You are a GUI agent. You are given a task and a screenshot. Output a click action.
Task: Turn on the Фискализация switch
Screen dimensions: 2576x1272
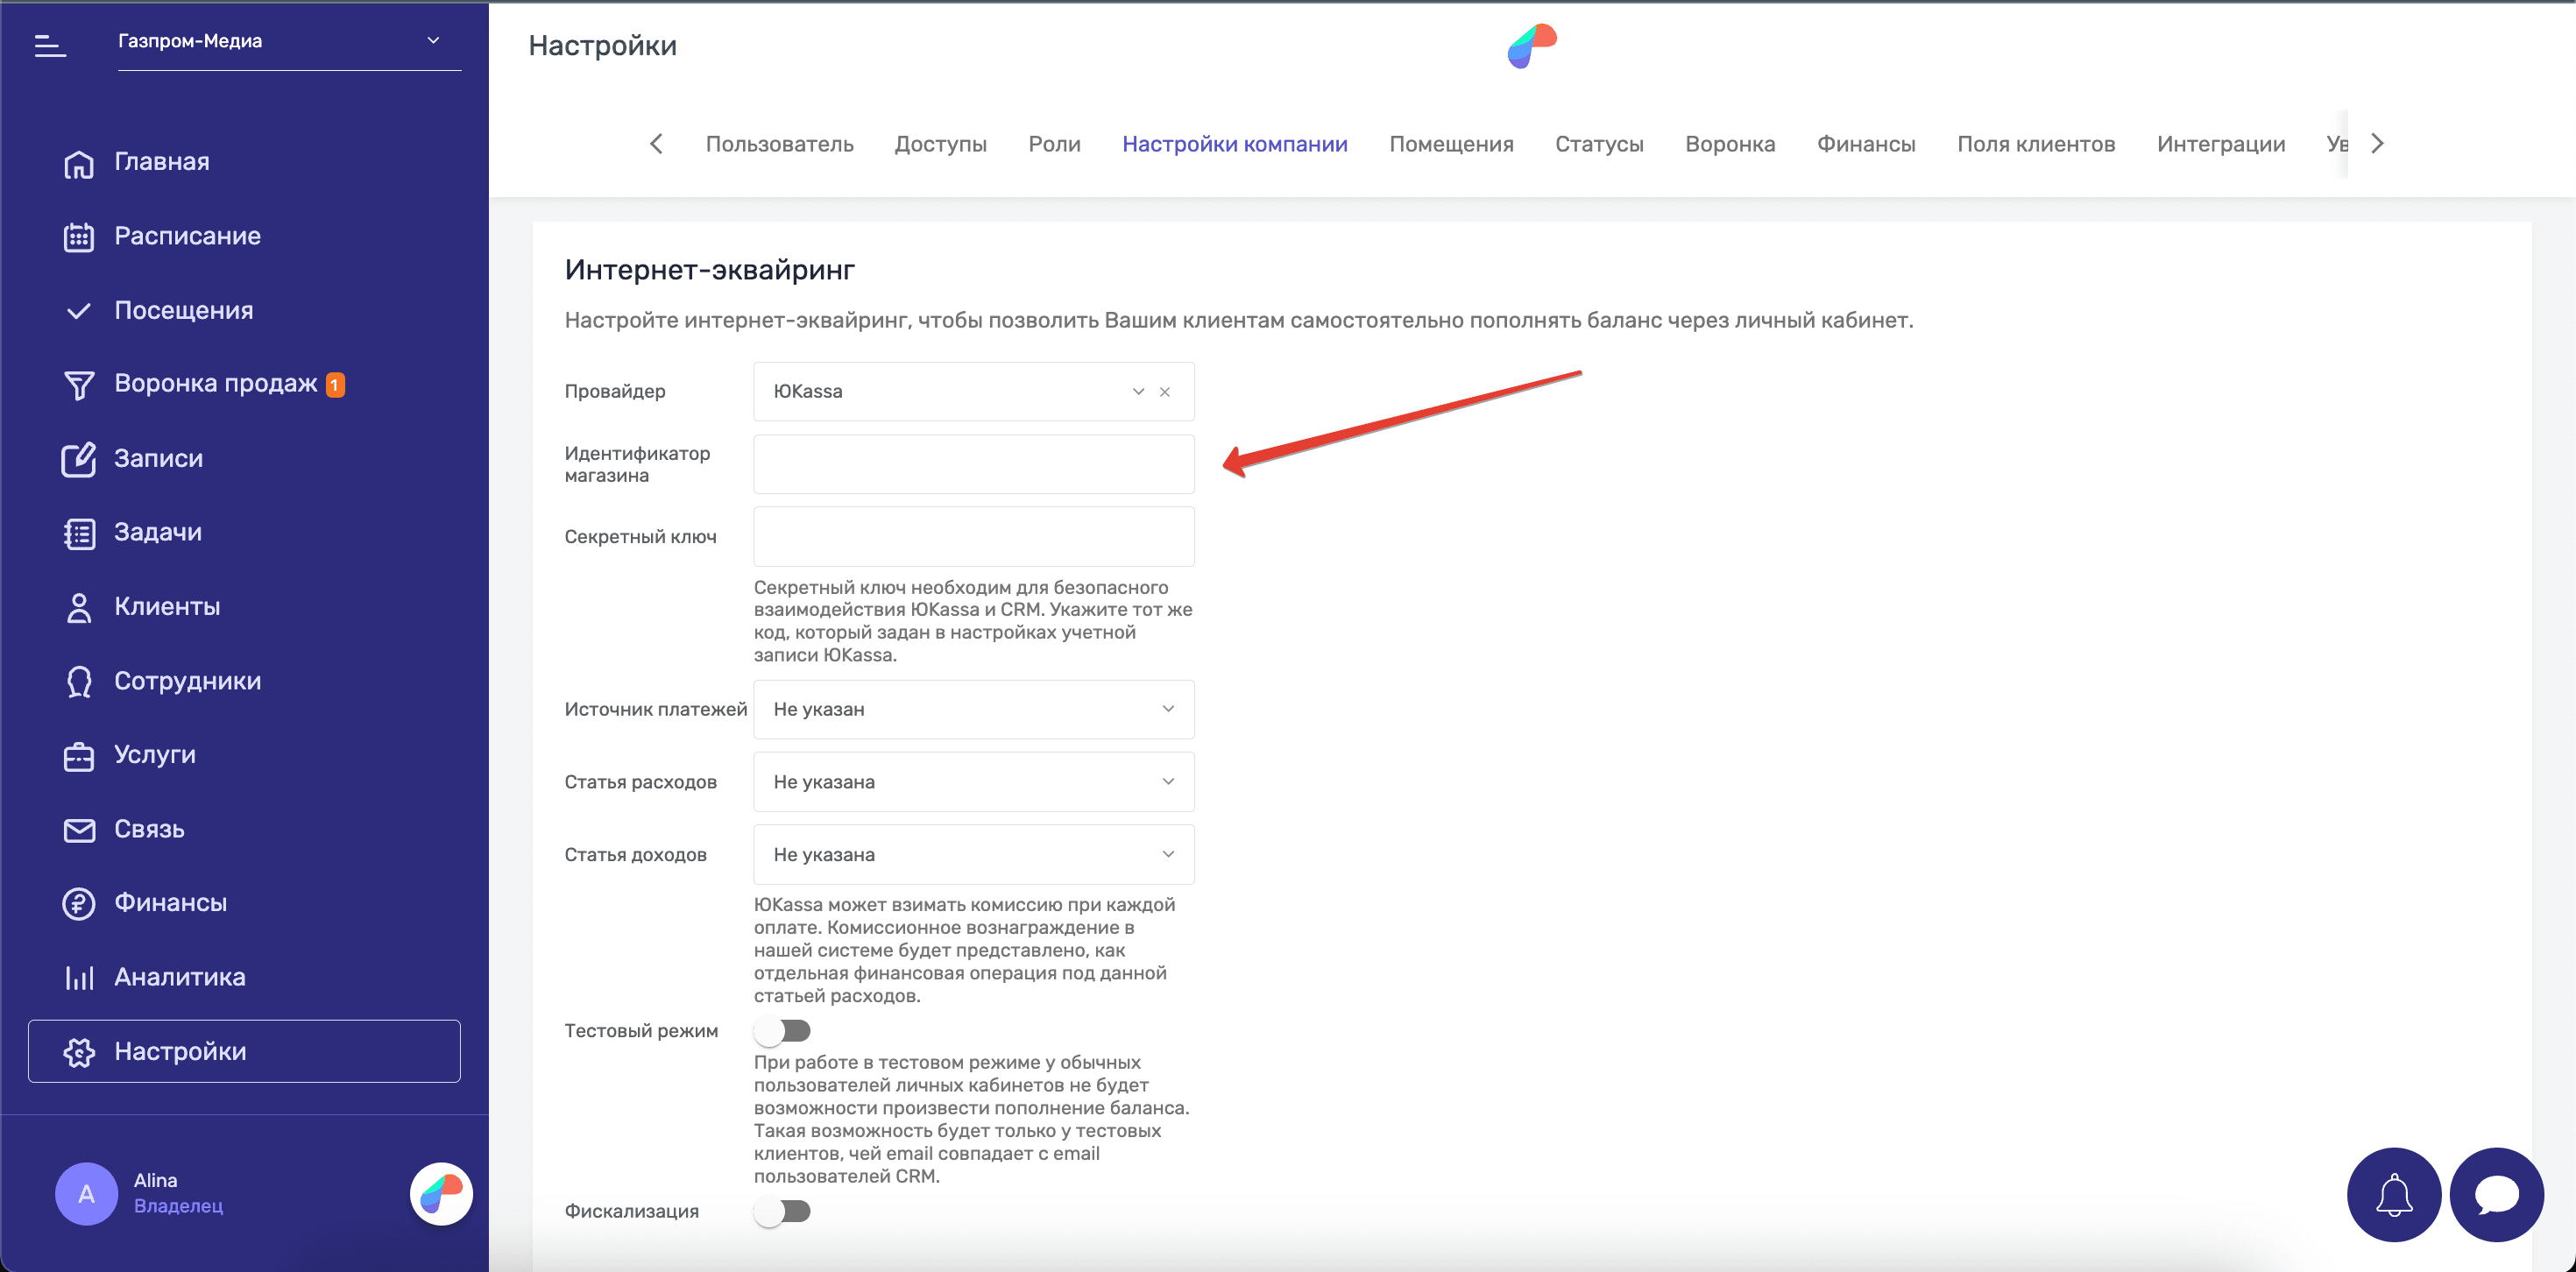pyautogui.click(x=783, y=1211)
